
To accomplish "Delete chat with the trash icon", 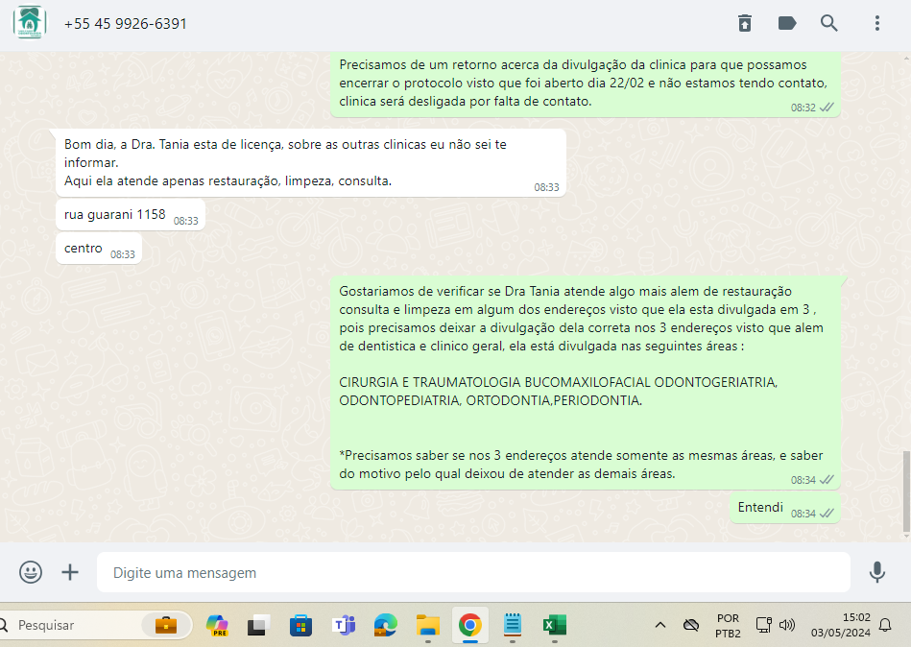I will click(x=745, y=23).
